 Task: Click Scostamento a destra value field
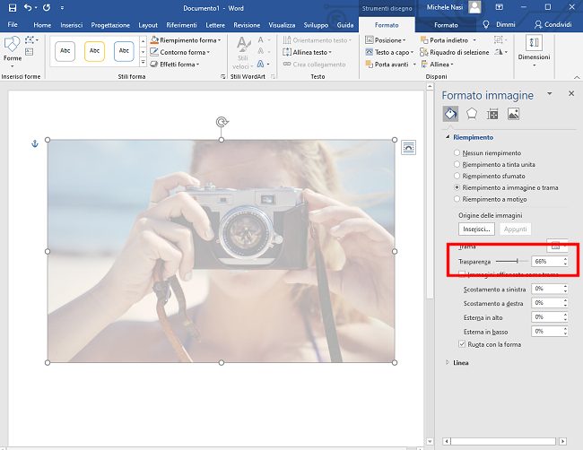[x=546, y=303]
